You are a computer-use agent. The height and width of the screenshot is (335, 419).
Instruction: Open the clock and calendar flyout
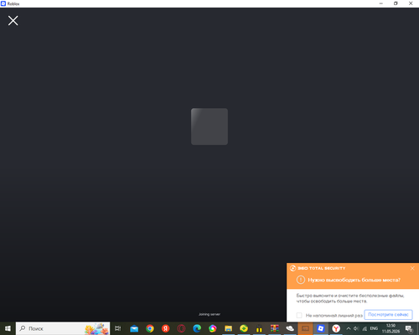click(391, 328)
